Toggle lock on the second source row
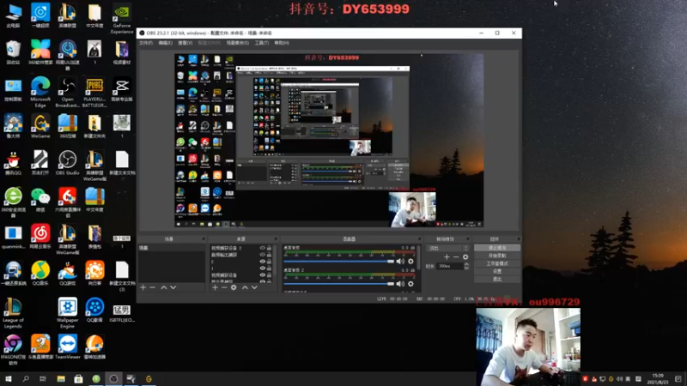Screen dimensions: 687x386 pyautogui.click(x=269, y=255)
